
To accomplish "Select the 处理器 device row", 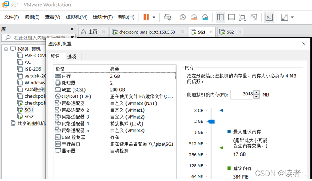I will [115, 83].
